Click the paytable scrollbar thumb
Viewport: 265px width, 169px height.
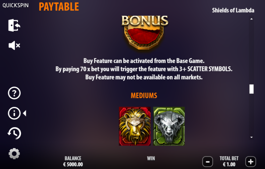[x=251, y=89]
